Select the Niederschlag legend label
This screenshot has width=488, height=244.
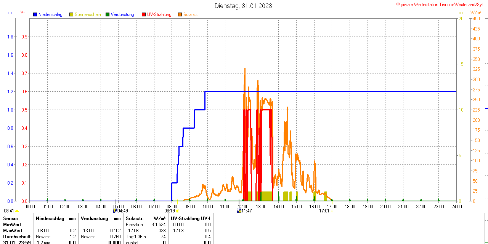[50, 14]
